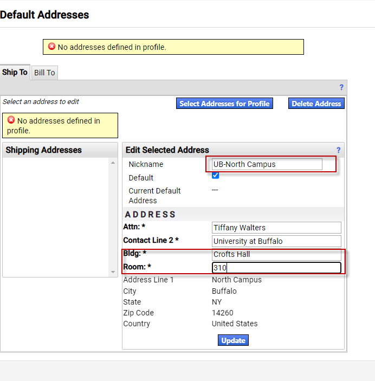This screenshot has height=381, width=375.
Task: Click the red error icon in top banner
Action: [51, 47]
